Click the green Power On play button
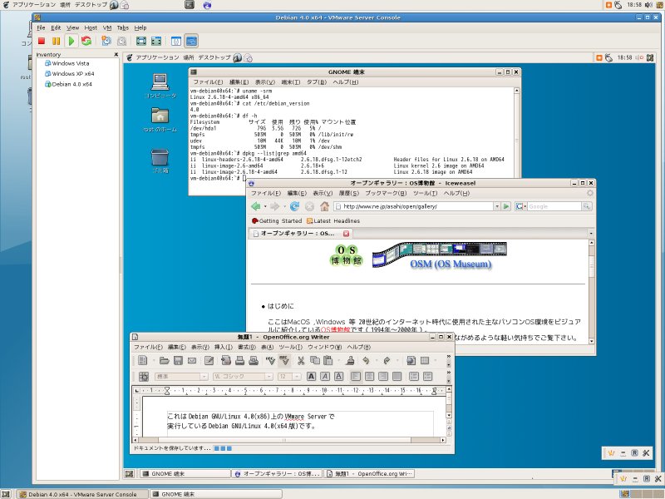Viewport: 665px width, 499px height. tap(71, 41)
